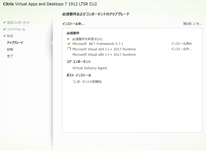Click the インストール済み status text
206x151 pixels.
click(x=181, y=43)
